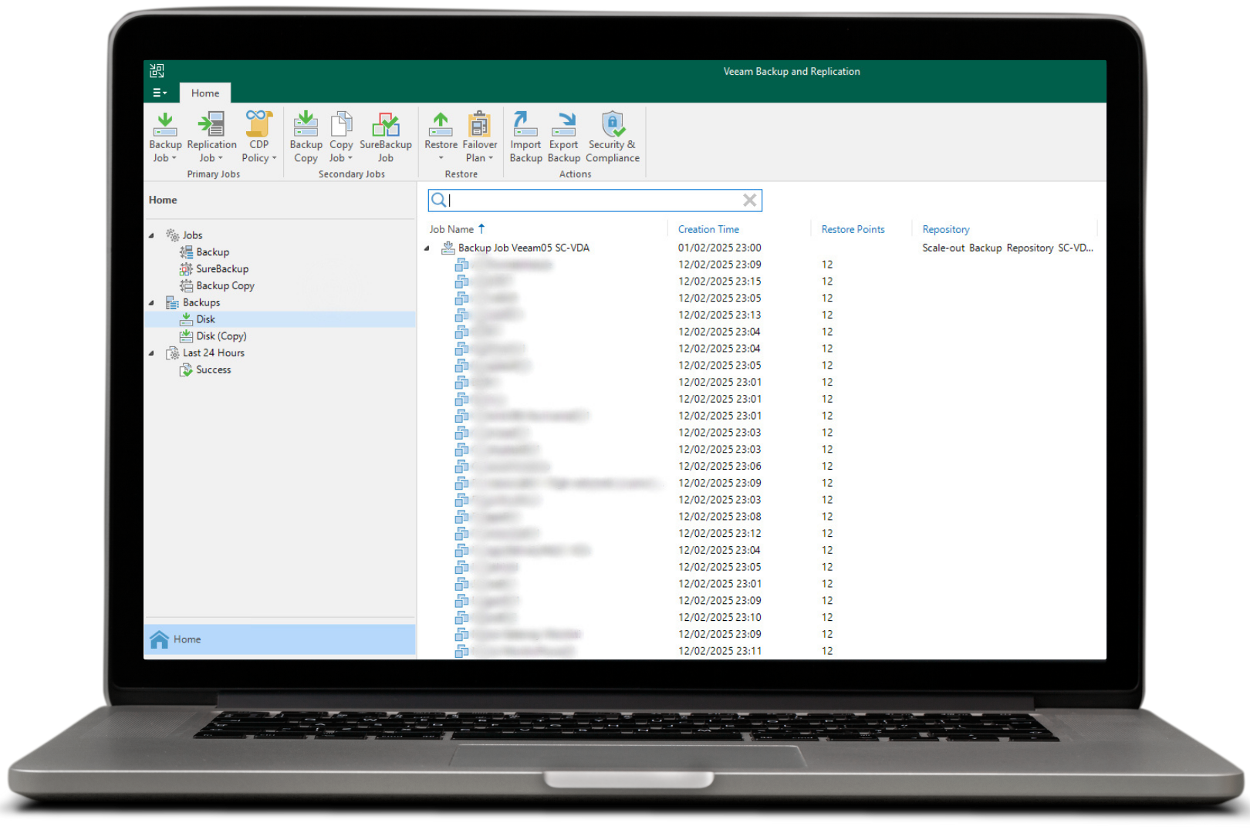
Task: Click creation time 12/02/2025 23:10
Action: 719,618
